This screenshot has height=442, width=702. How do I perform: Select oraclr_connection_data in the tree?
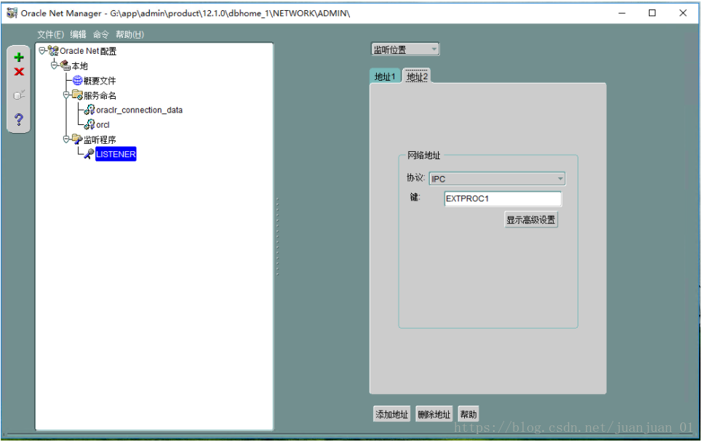pos(139,110)
